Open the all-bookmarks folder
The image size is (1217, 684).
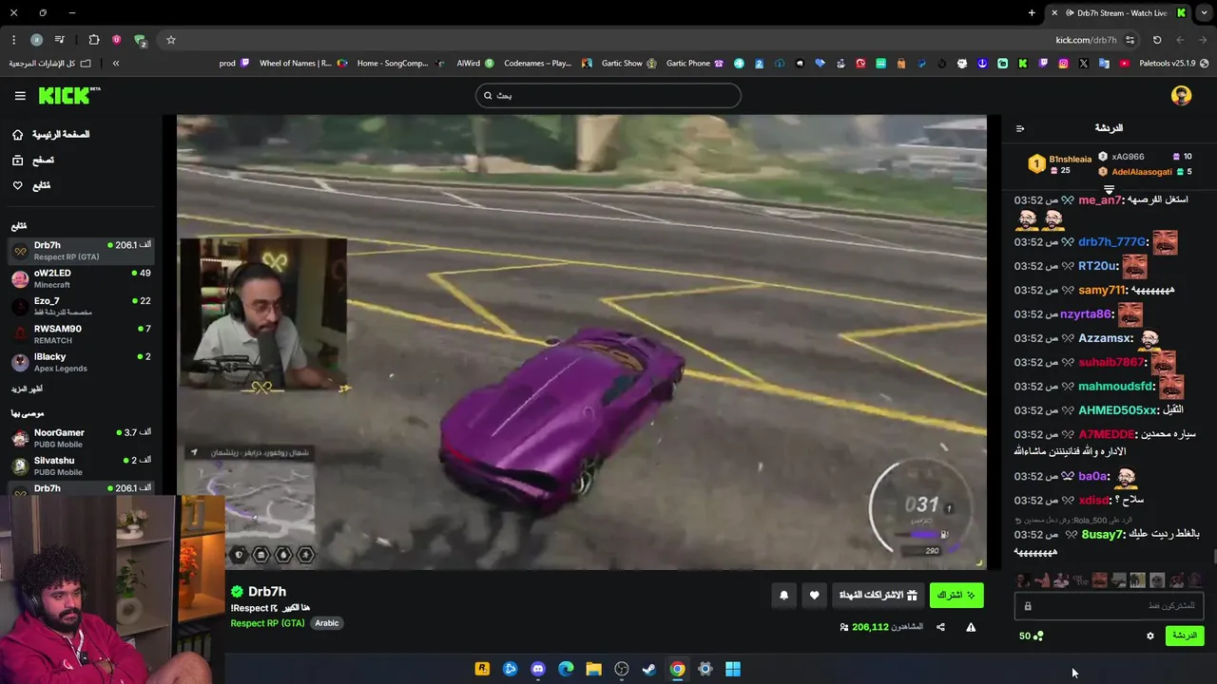coord(49,64)
